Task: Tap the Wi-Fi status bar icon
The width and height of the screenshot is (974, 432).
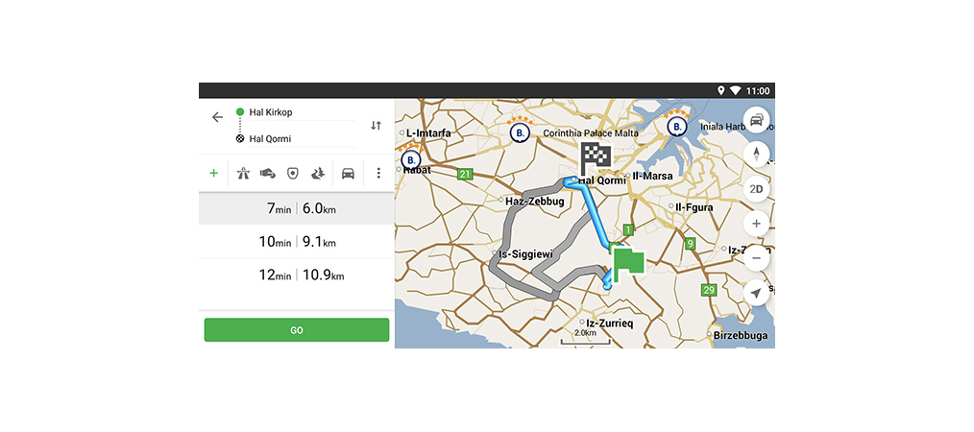Action: coord(735,90)
